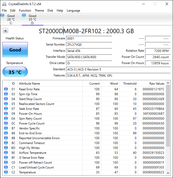Minimize the CrystalDiskInfo window
The width and height of the screenshot is (173, 178).
(143, 4)
